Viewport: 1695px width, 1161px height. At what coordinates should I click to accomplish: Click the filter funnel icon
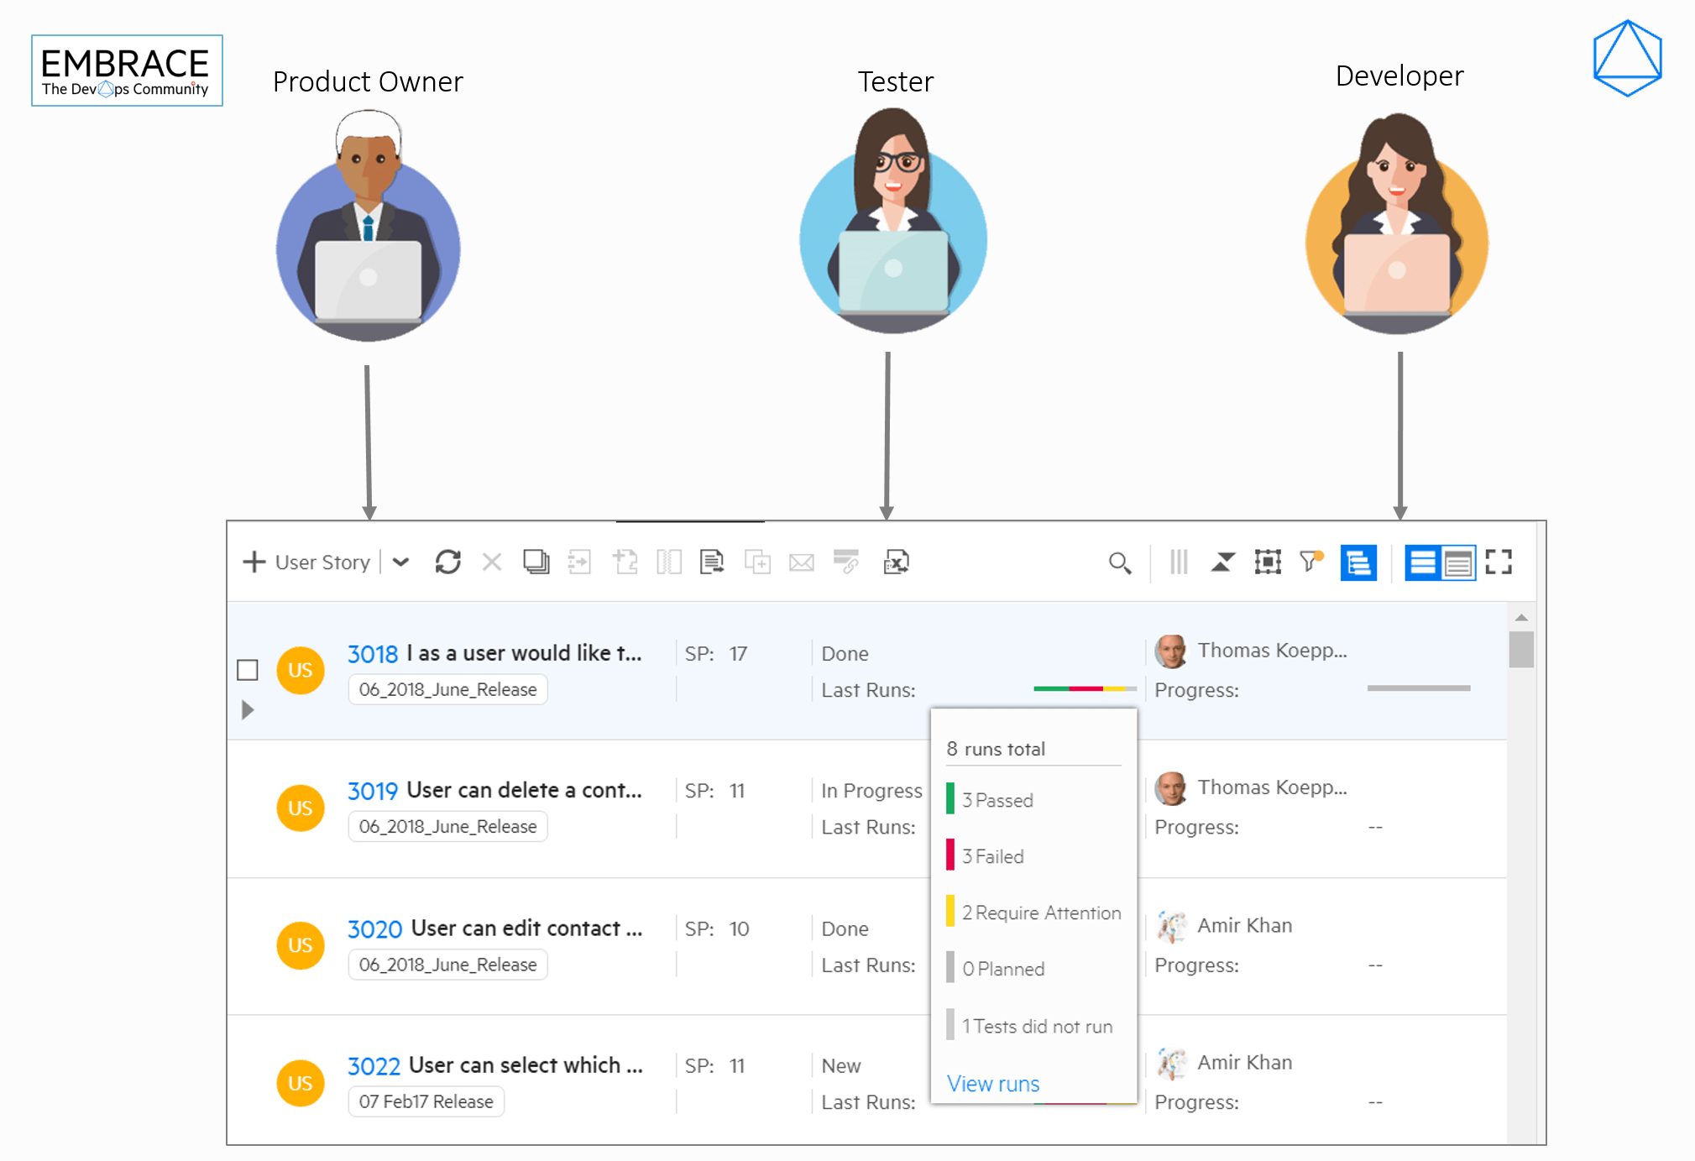point(1310,562)
